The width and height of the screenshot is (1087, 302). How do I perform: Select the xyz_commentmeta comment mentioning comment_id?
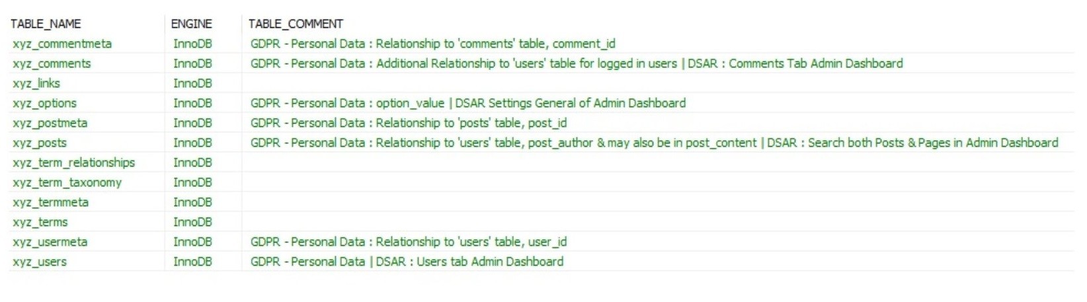click(x=432, y=44)
